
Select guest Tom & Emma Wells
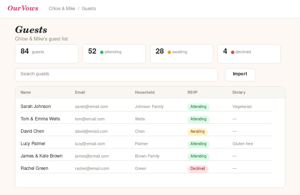pos(40,119)
